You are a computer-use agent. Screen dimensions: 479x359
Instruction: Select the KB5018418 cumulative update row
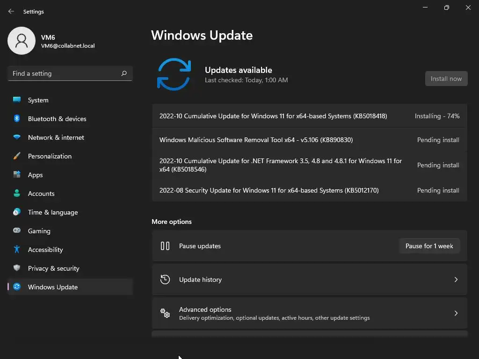[x=310, y=116]
